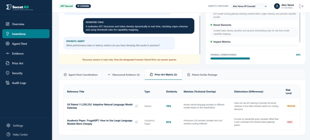This screenshot has width=310, height=140.
Task: Click the Reference Title column header
Action: click(x=75, y=92)
